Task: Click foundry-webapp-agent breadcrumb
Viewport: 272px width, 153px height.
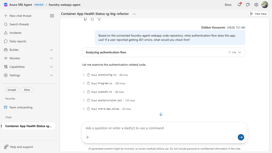Action: tap(65, 5)
